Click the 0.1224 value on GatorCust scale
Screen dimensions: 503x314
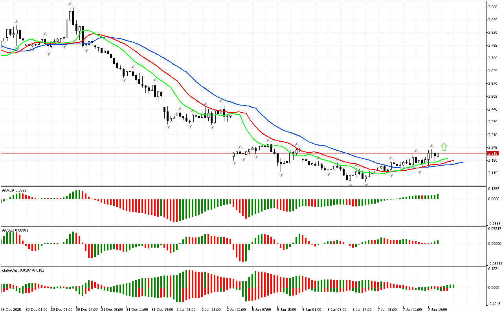pyautogui.click(x=494, y=269)
